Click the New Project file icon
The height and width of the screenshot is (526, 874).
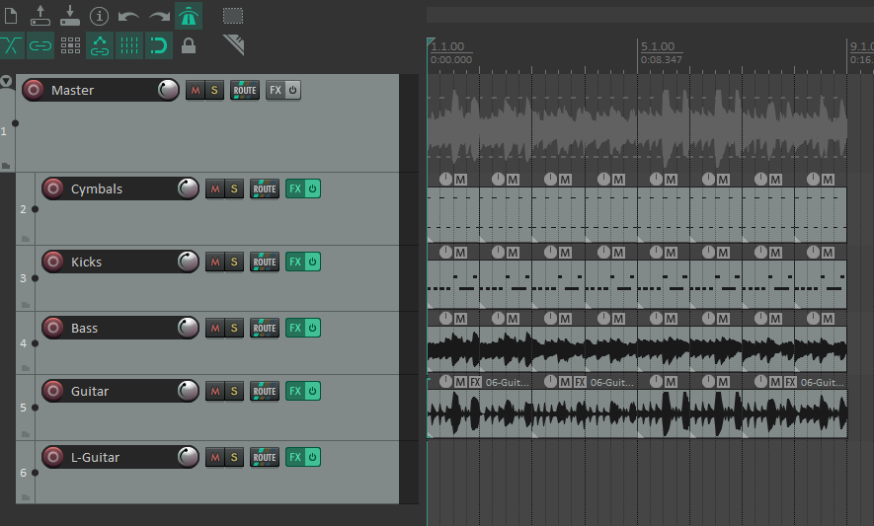(12, 16)
